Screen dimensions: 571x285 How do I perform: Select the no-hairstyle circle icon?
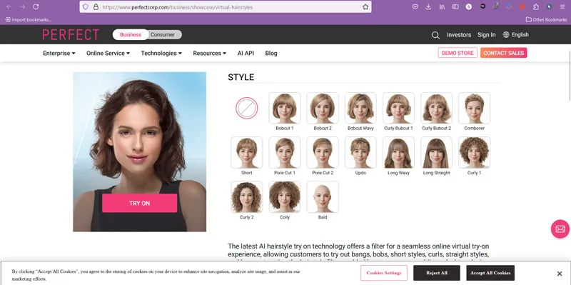click(x=246, y=109)
